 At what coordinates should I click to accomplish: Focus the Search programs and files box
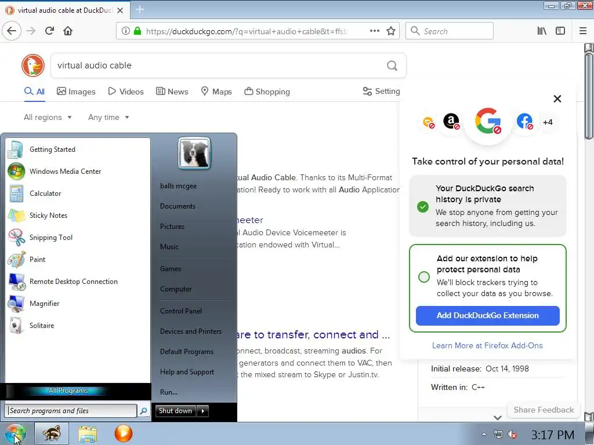click(71, 411)
